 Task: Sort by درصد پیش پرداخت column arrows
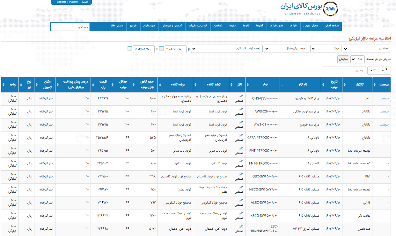pos(58,85)
